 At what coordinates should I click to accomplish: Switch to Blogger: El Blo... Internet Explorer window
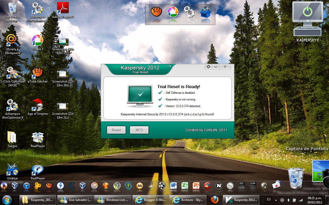(151, 200)
